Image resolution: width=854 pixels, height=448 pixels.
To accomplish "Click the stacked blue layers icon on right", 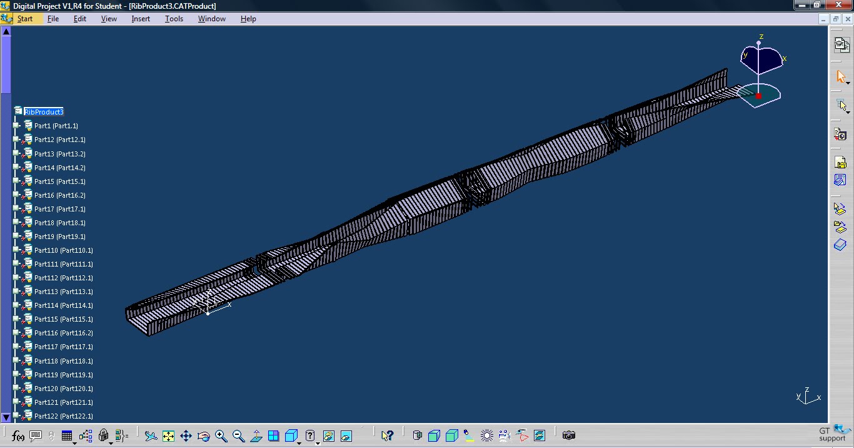I will click(840, 245).
